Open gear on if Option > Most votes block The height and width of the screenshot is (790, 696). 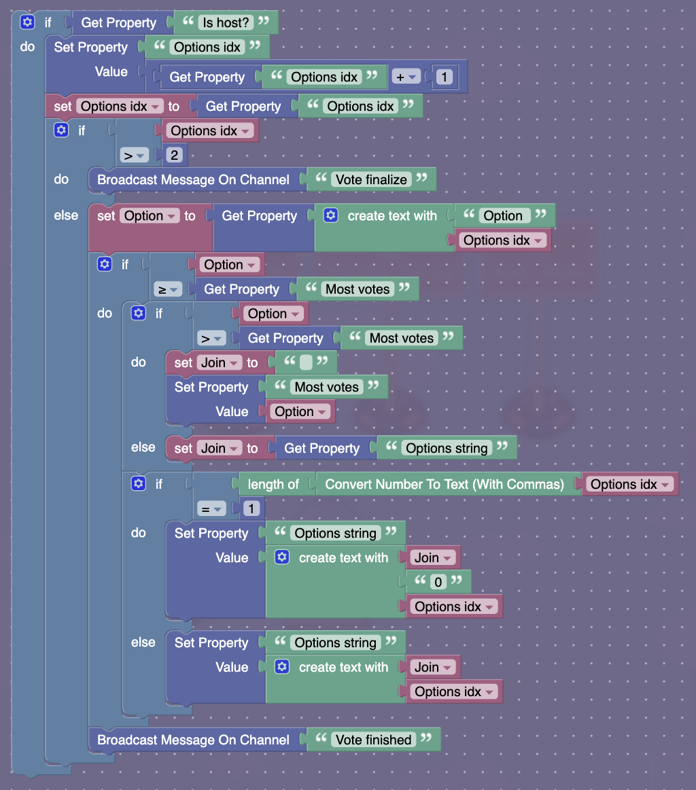[x=139, y=313]
